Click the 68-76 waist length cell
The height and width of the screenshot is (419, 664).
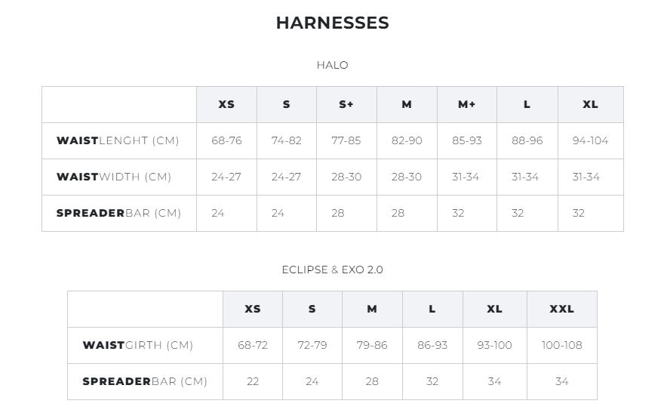coord(226,140)
